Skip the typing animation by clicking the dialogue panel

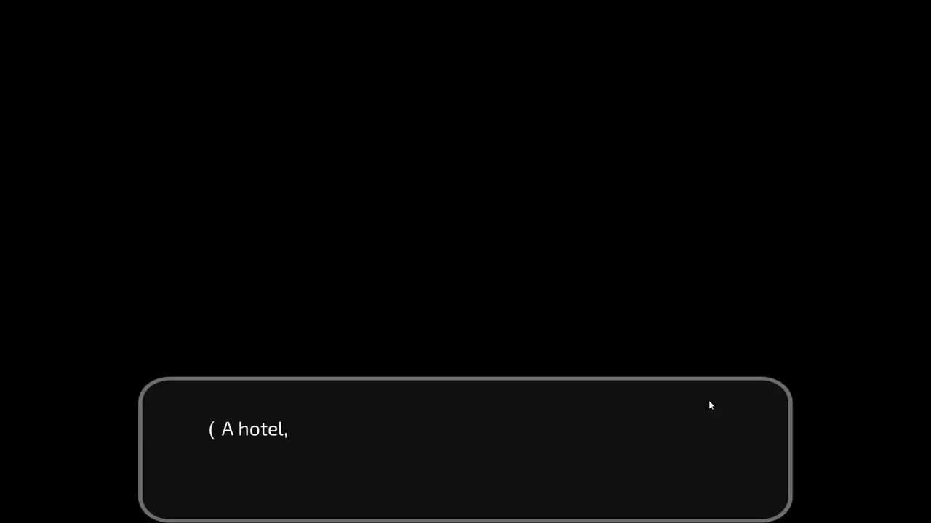465,450
